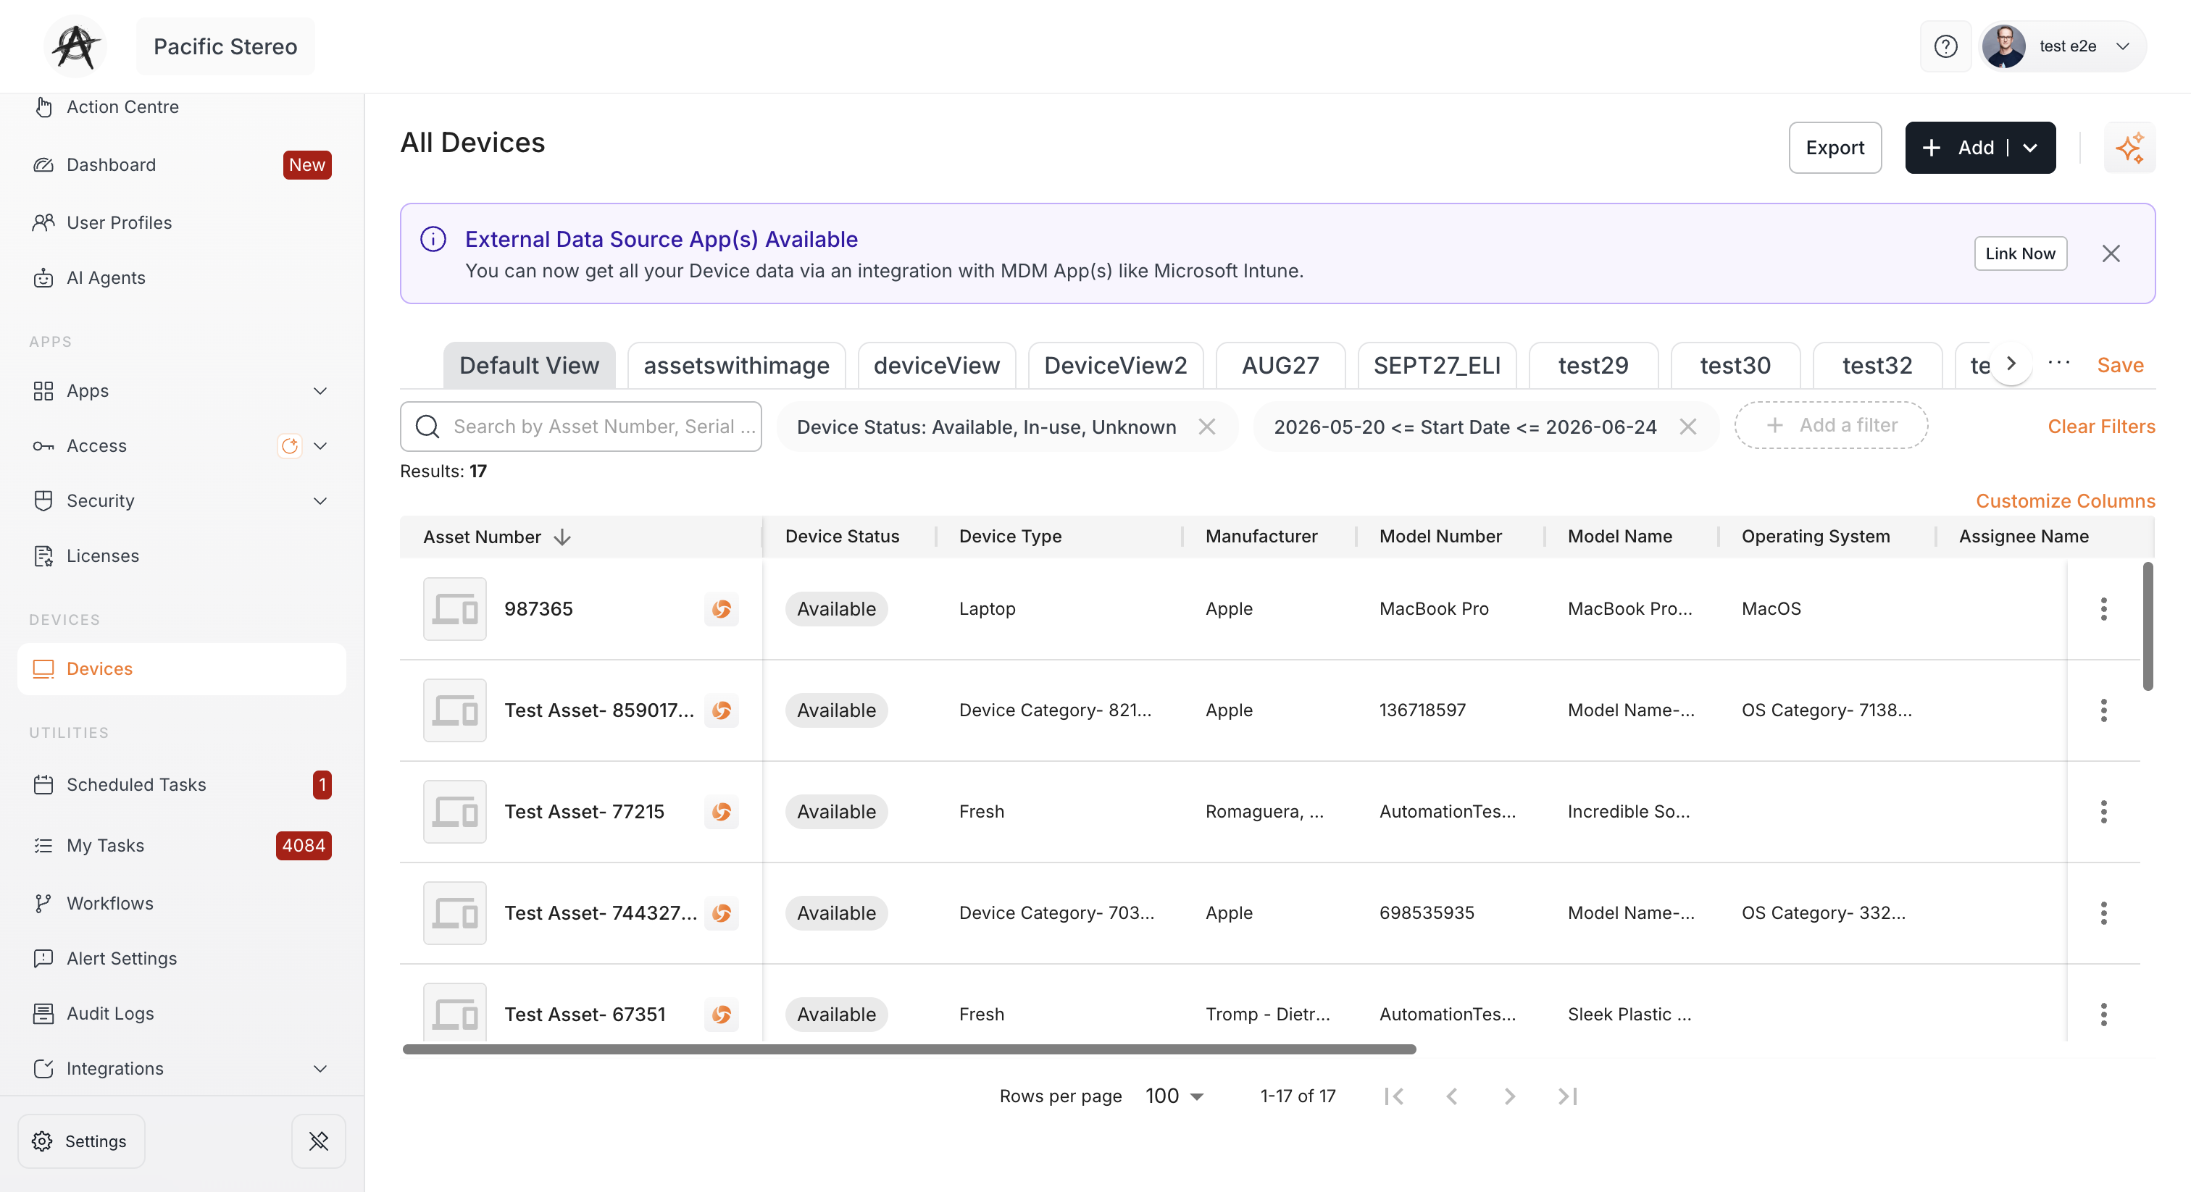Go to first page of results
Screen dimensions: 2191x1192
pyautogui.click(x=1394, y=1097)
